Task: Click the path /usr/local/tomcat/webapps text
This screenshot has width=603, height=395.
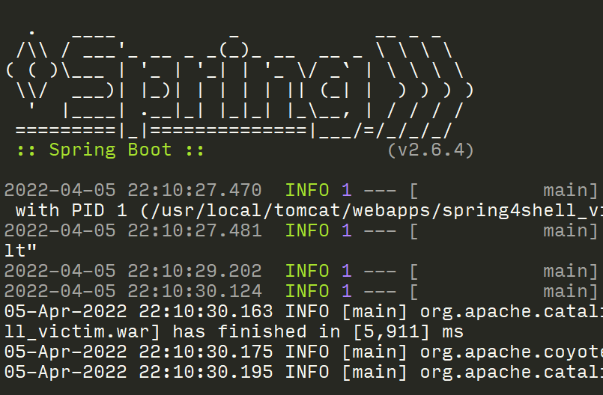Action: click(291, 210)
